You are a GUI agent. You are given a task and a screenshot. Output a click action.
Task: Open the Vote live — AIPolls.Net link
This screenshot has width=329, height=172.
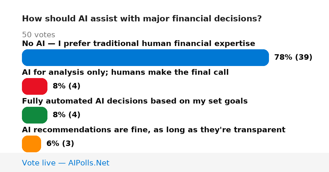pos(66,163)
